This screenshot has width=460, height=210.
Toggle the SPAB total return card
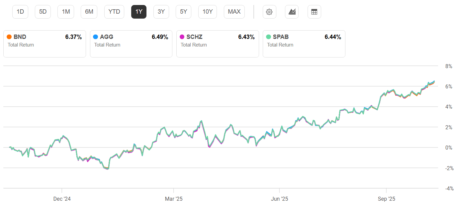304,44
